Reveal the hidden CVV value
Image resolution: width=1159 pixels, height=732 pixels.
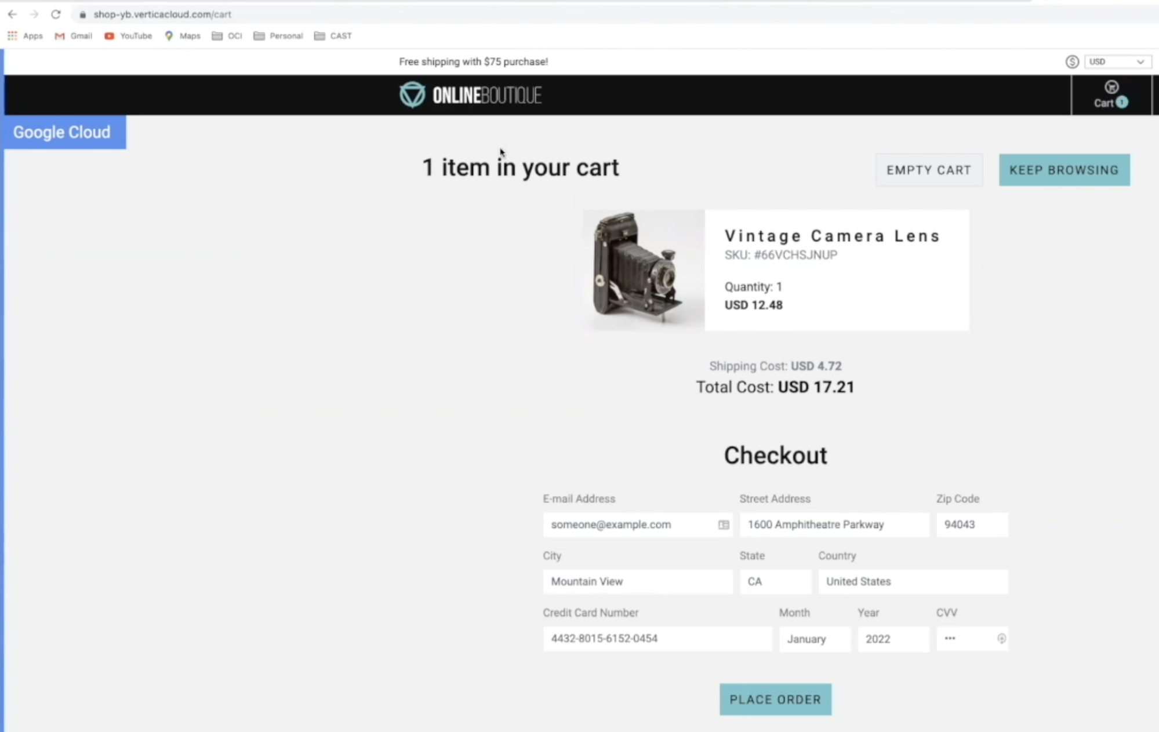click(x=1002, y=639)
